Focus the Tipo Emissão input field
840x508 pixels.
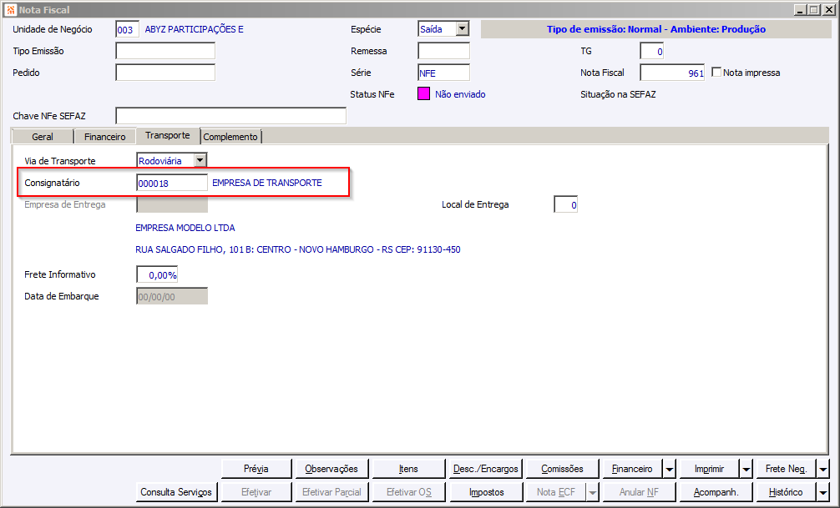(x=165, y=51)
